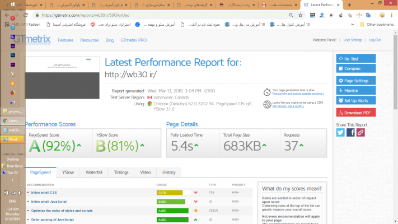Switch to the Gmail browser tab
The height and width of the screenshot is (224, 398).
tap(279, 5)
